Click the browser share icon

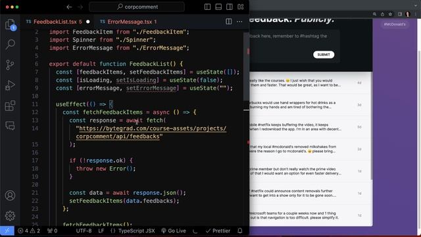[382, 14]
